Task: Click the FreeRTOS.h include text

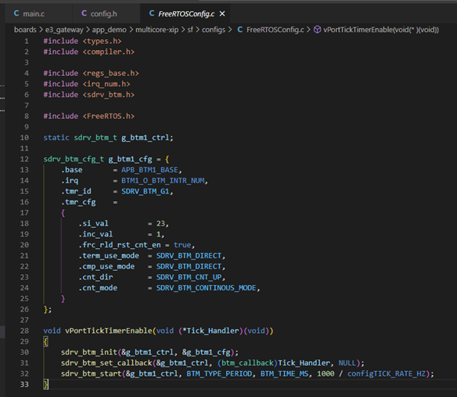Action: [109, 116]
